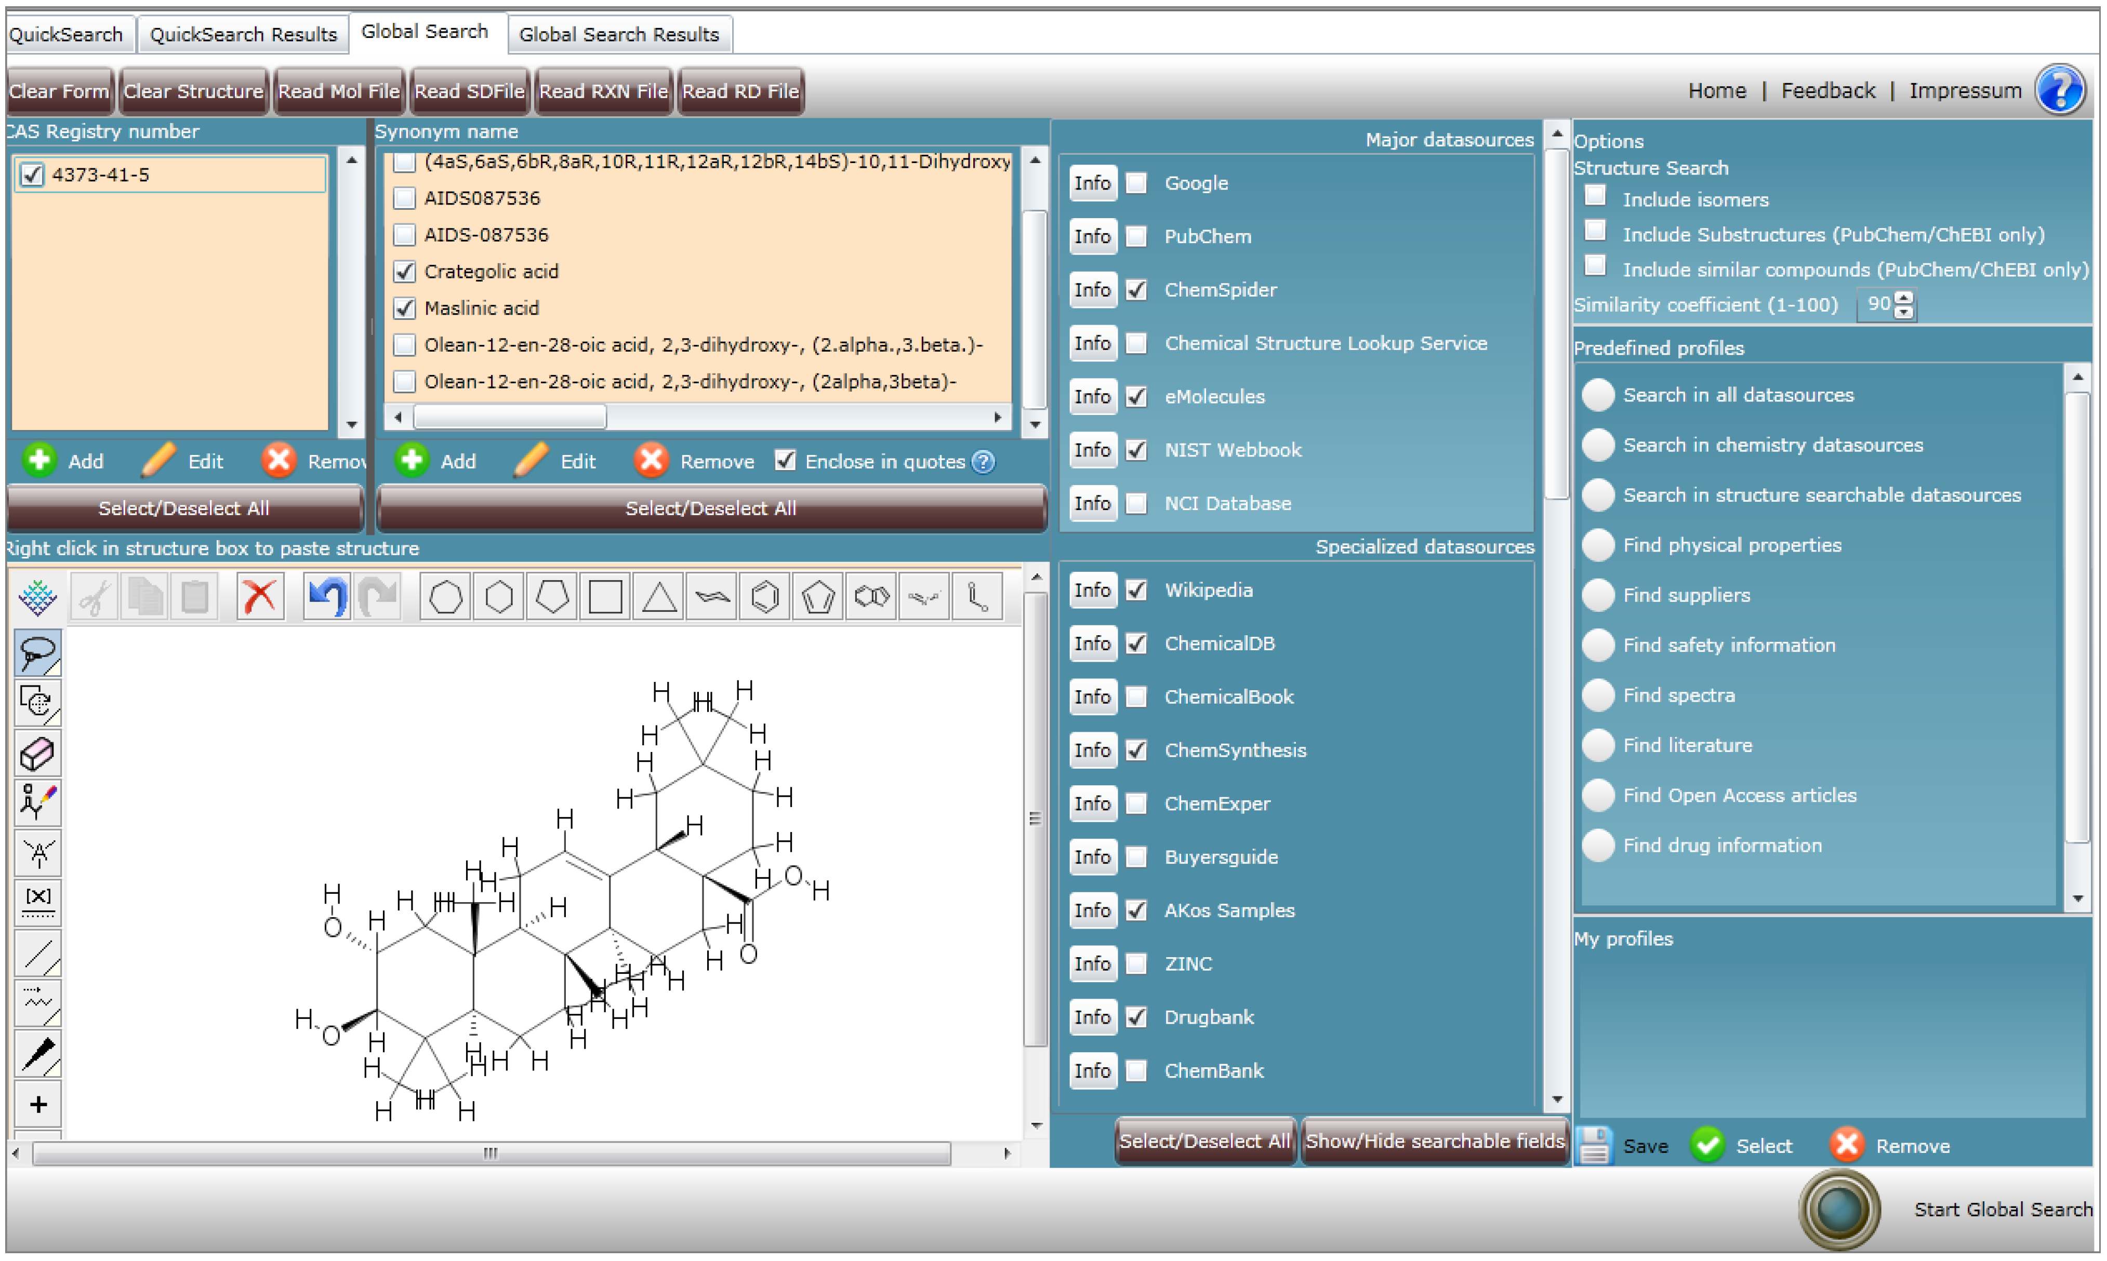
Task: Click the Read Mol File button
Action: [338, 91]
